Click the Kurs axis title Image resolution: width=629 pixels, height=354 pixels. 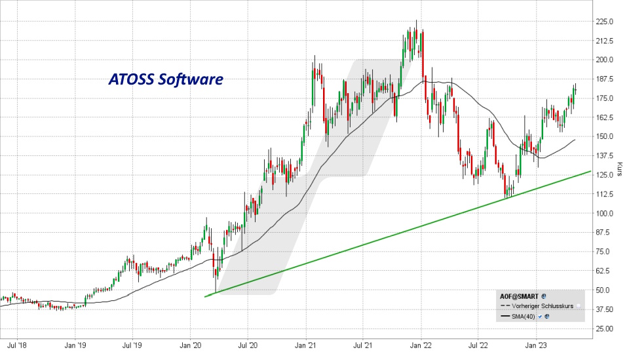tap(620, 169)
